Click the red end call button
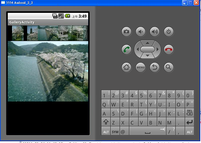The width and height of the screenshot is (201, 143). [x=169, y=50]
